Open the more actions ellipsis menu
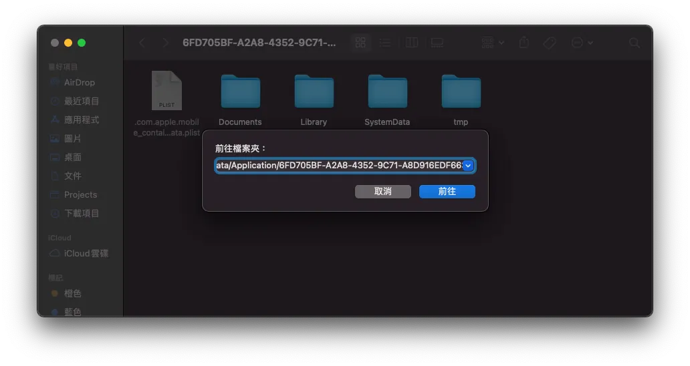This screenshot has width=690, height=366. (582, 43)
